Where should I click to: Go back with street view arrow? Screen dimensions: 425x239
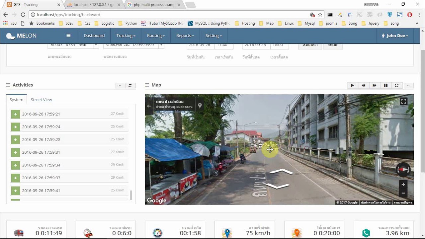click(x=149, y=106)
